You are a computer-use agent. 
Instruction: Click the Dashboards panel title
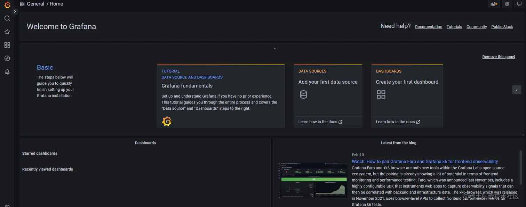click(145, 143)
